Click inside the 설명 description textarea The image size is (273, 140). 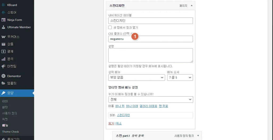point(151,55)
